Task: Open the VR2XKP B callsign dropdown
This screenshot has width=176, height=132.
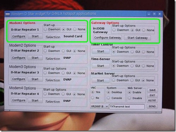Action: coord(99,106)
